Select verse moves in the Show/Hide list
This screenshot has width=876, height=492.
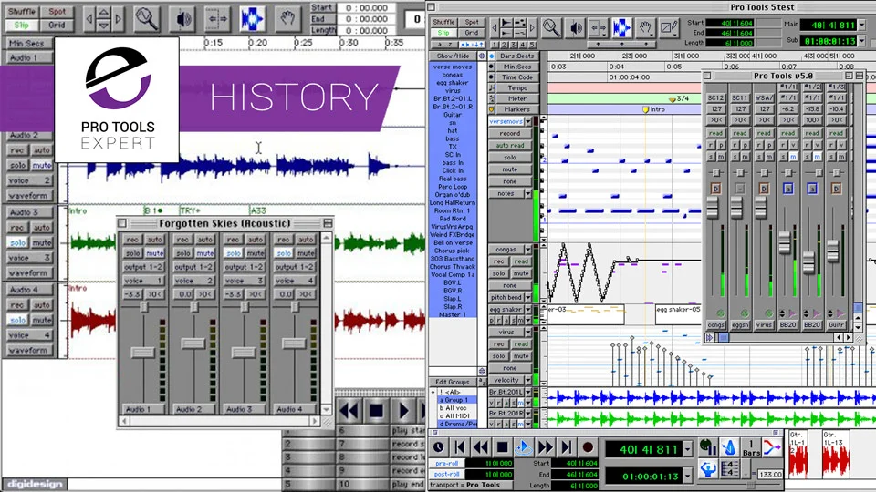[x=453, y=67]
